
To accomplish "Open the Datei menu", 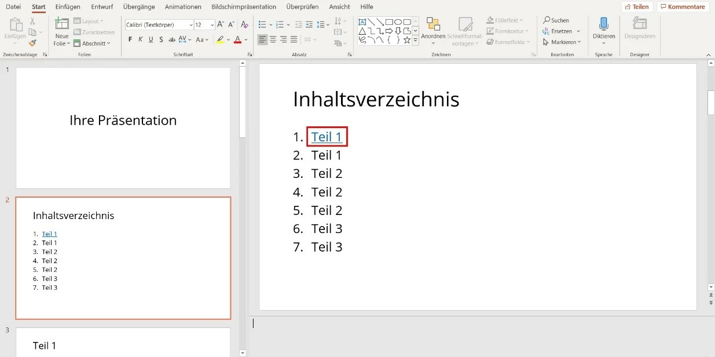I will pos(13,6).
